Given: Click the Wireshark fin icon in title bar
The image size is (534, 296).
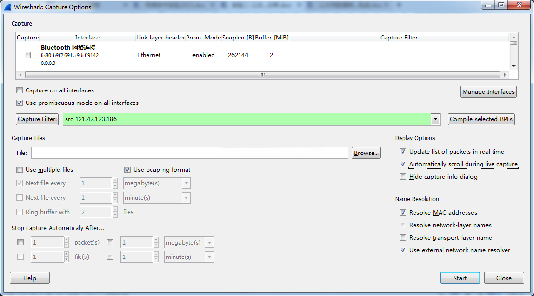Looking at the screenshot, I should pyautogui.click(x=7, y=7).
